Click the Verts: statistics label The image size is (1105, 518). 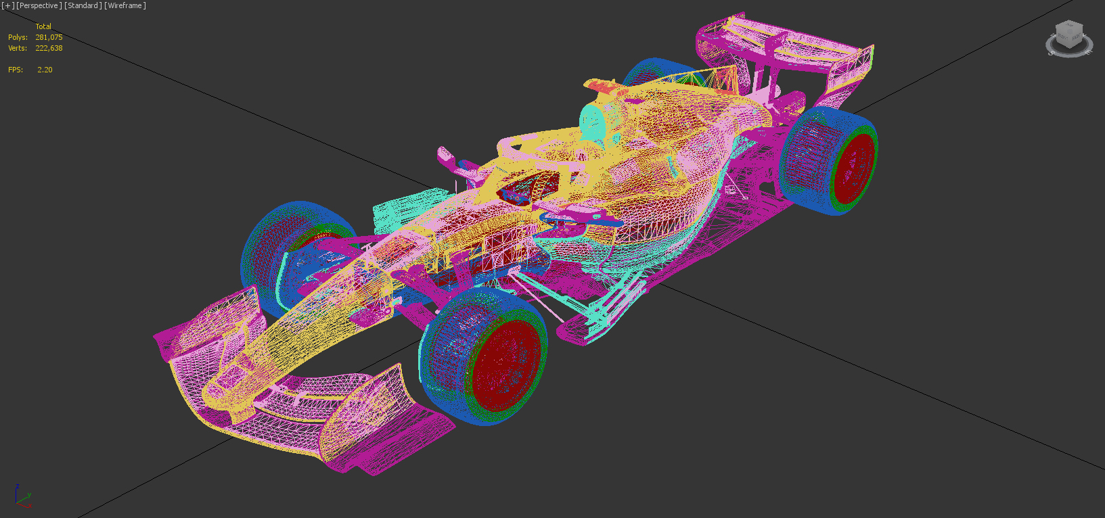tap(18, 48)
